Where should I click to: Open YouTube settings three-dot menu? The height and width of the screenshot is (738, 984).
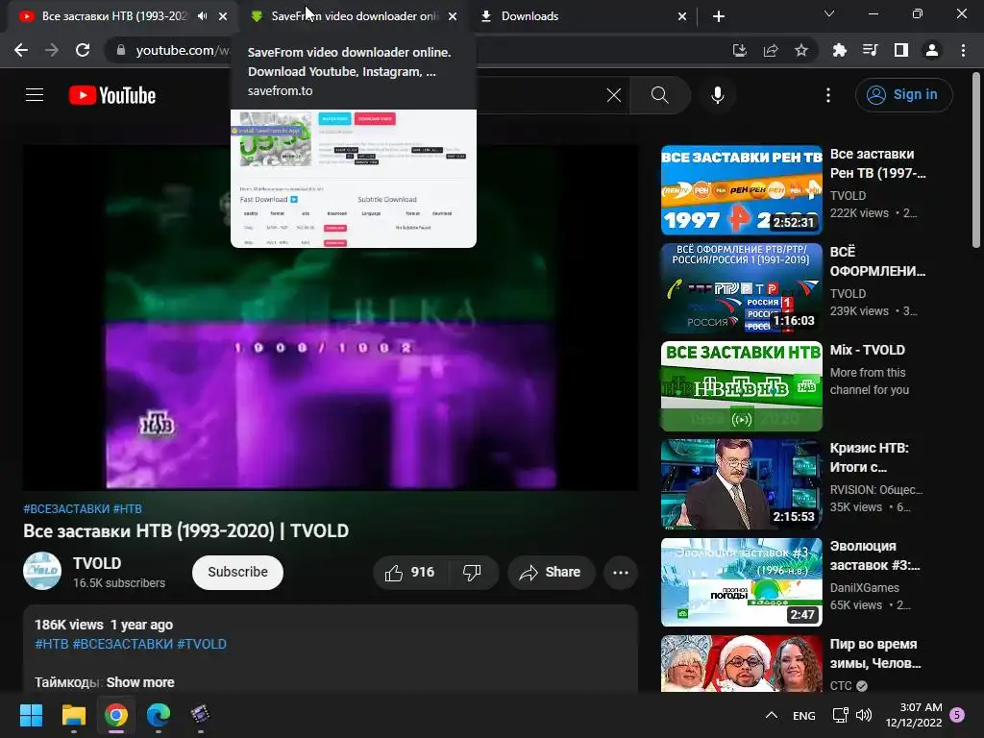828,95
